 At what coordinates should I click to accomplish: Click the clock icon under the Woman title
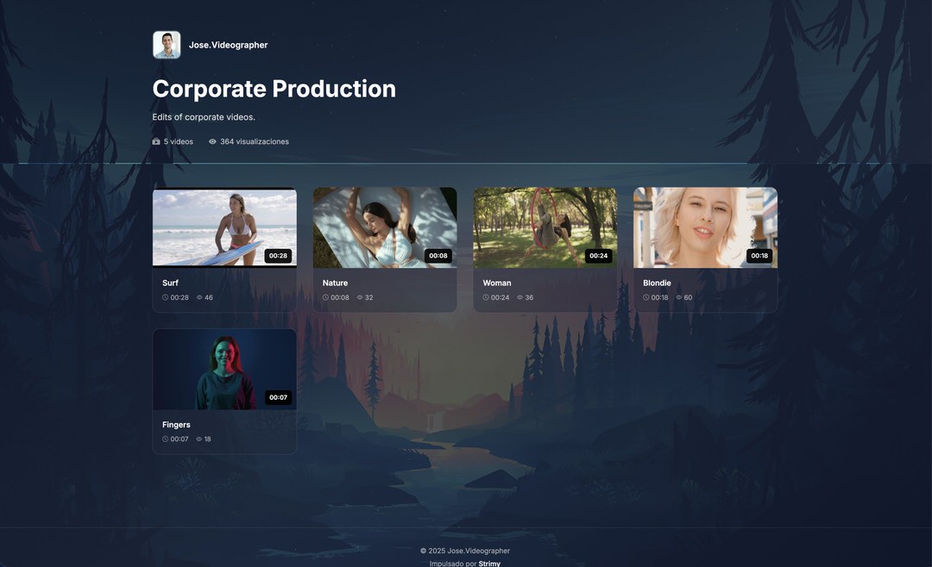tap(486, 297)
